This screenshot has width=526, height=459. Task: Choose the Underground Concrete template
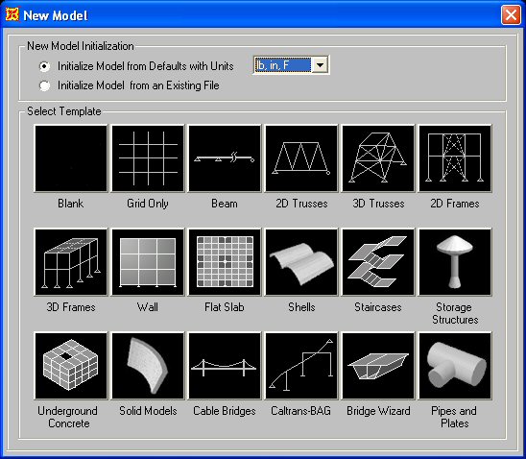coord(71,366)
